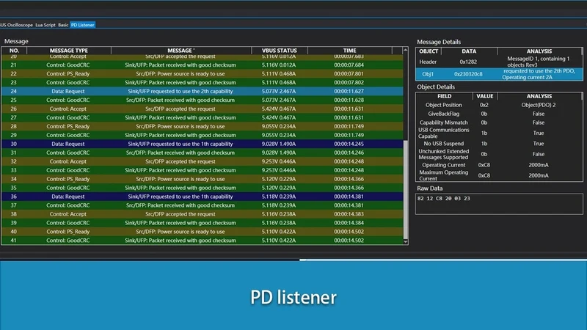Image resolution: width=587 pixels, height=330 pixels.
Task: Select message row 28 Control: PS_Ready
Action: click(x=203, y=126)
